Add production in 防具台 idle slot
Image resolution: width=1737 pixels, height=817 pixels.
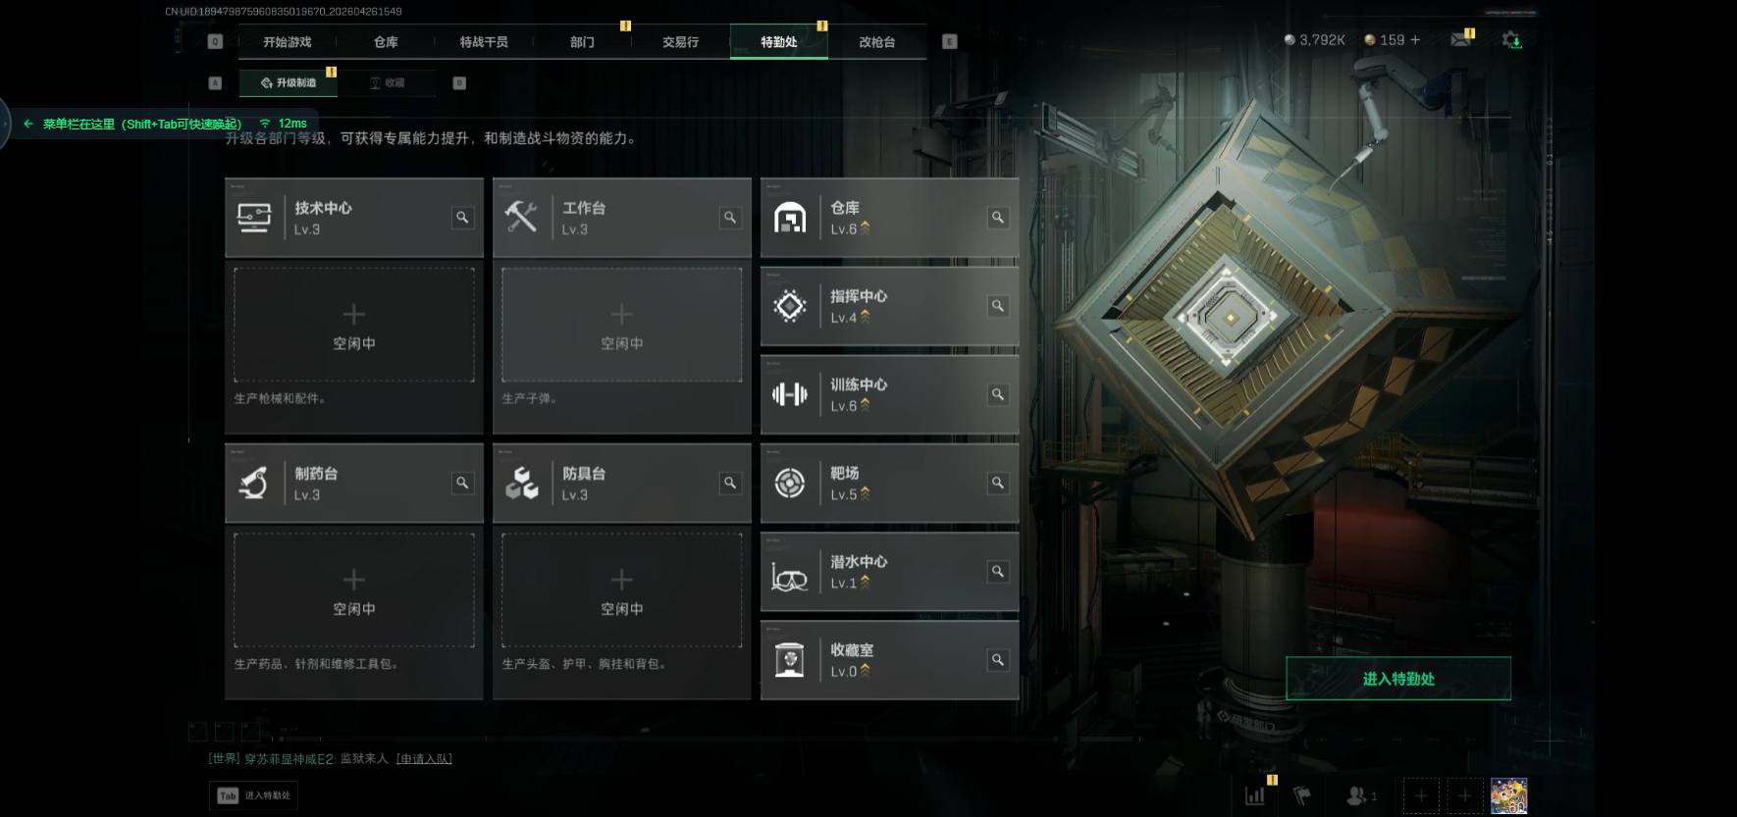[622, 590]
